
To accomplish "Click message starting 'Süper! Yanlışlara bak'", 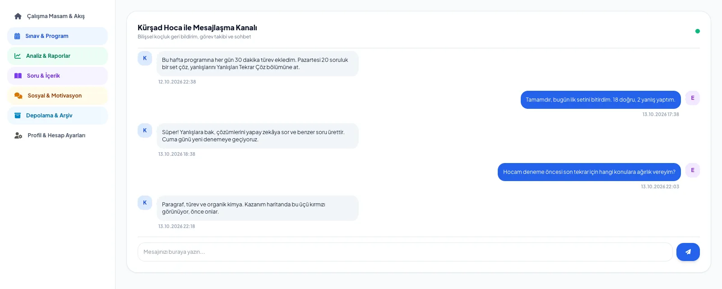I will pos(258,136).
